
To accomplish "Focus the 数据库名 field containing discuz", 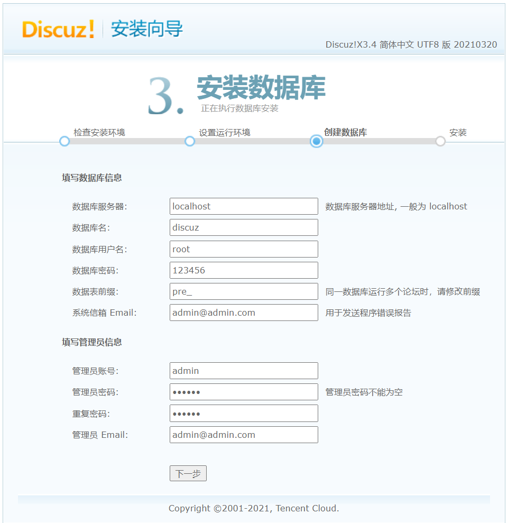I will tap(244, 227).
